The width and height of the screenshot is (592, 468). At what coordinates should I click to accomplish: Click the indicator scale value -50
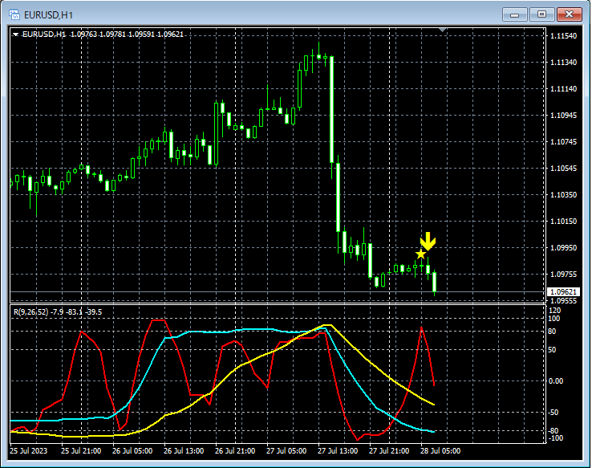point(553,412)
